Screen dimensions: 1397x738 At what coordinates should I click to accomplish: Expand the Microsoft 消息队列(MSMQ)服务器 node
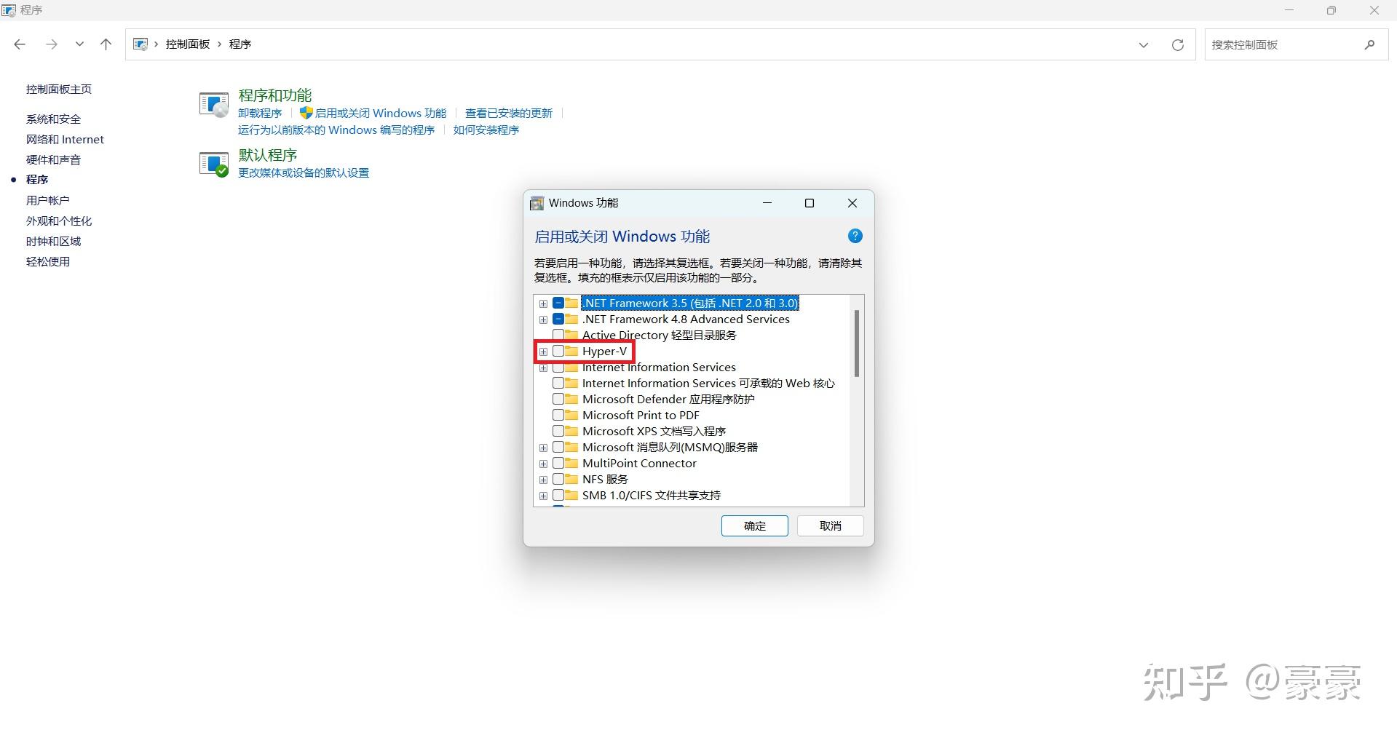click(543, 448)
